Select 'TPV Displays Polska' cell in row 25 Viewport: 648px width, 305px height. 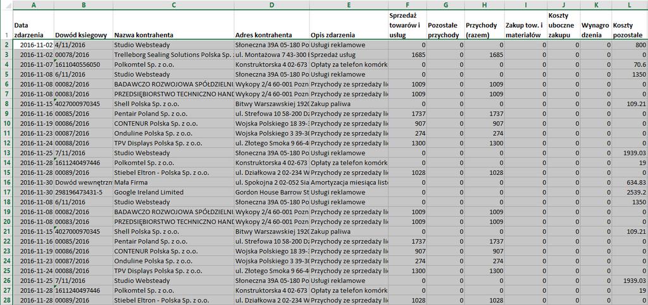[x=173, y=271]
